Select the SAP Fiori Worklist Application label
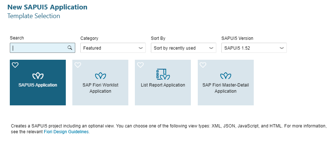 click(100, 88)
